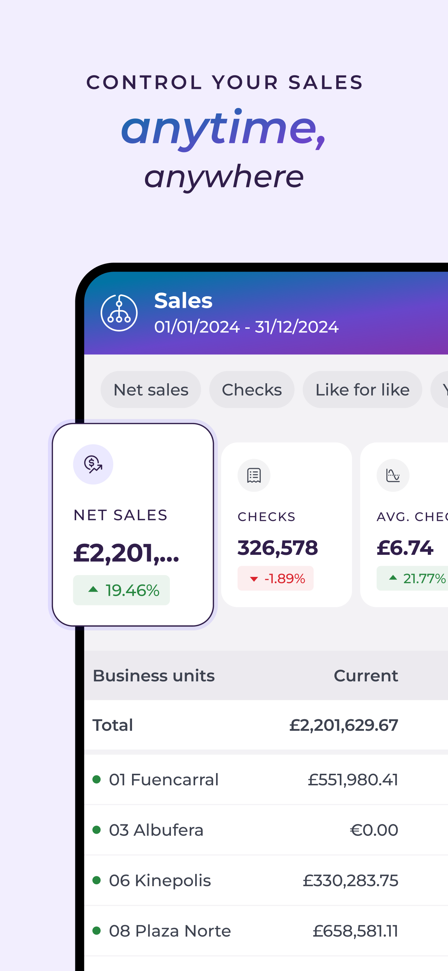Click green status dot beside 03 Albufera
This screenshot has width=448, height=971.
96,830
